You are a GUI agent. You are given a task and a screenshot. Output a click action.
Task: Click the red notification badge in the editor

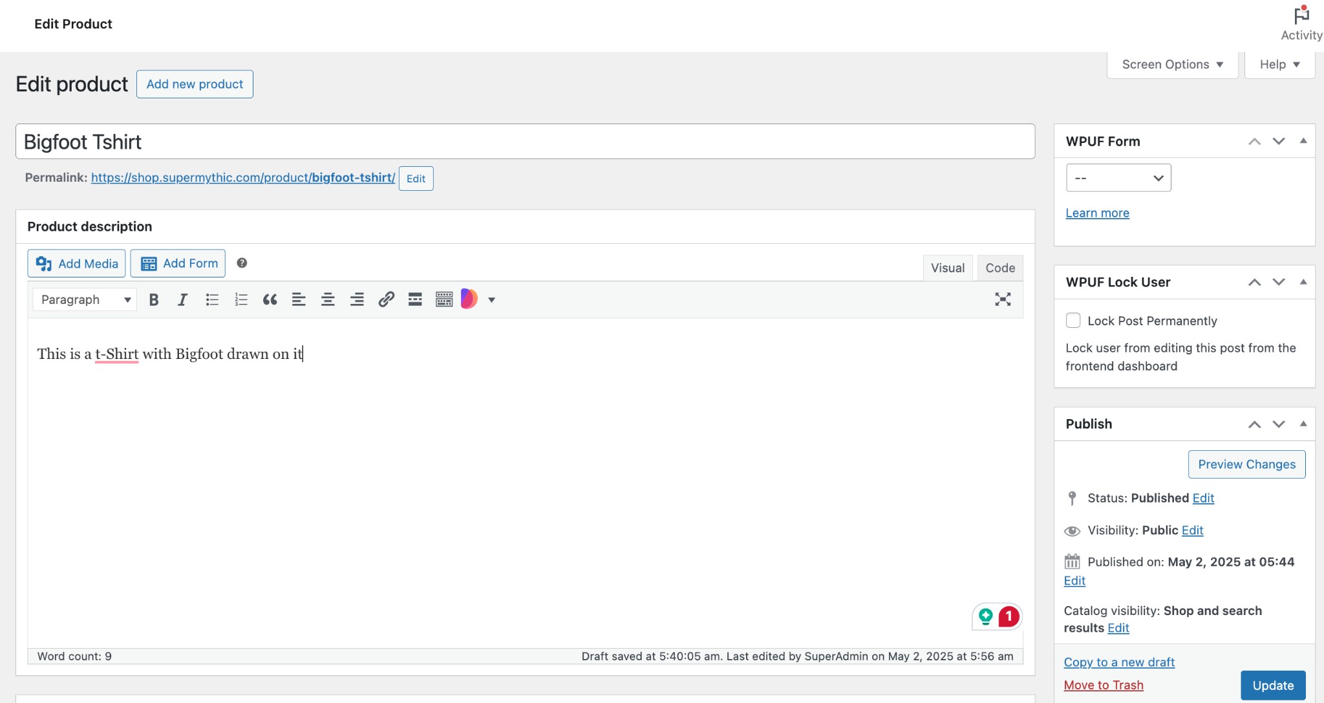1007,616
